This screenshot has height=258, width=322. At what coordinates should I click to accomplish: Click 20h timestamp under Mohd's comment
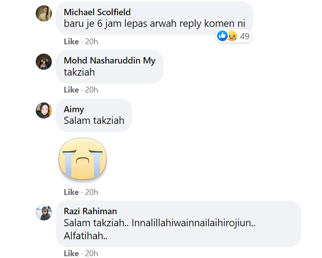pyautogui.click(x=92, y=90)
